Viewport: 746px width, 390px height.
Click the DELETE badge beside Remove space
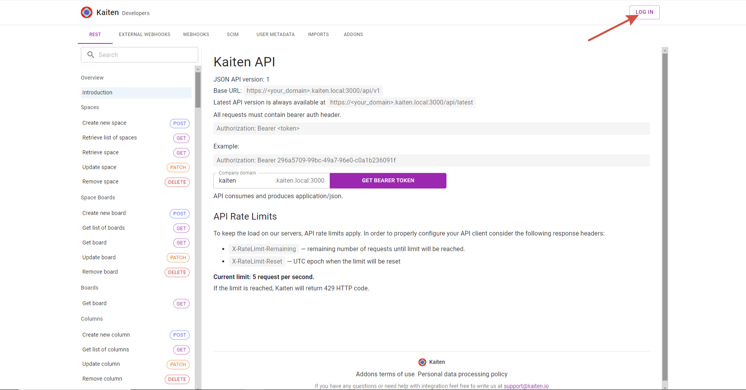[177, 182]
